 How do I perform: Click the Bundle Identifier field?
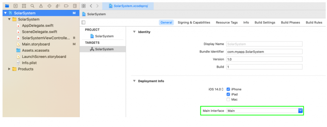(x=264, y=51)
